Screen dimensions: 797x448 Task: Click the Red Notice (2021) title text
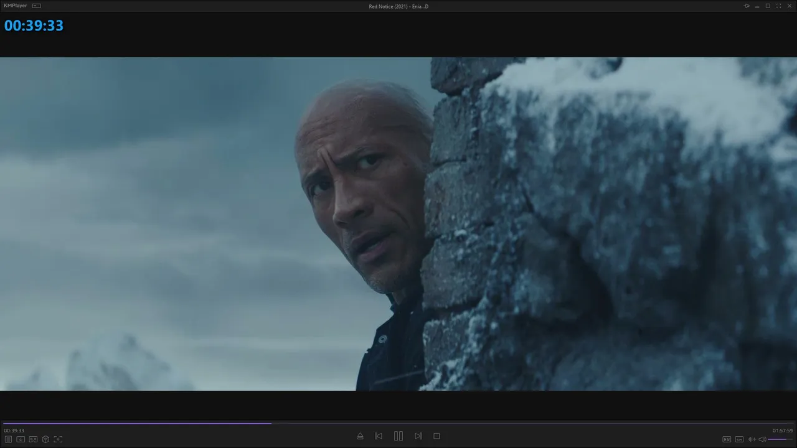pyautogui.click(x=398, y=6)
